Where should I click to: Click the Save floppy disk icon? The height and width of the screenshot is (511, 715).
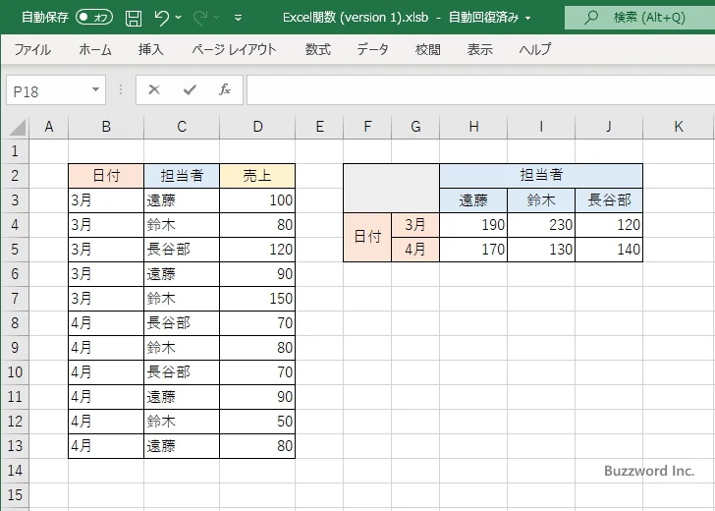point(134,18)
